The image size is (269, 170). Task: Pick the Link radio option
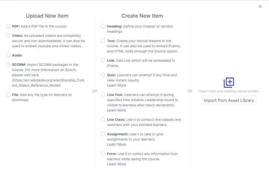(x=103, y=60)
